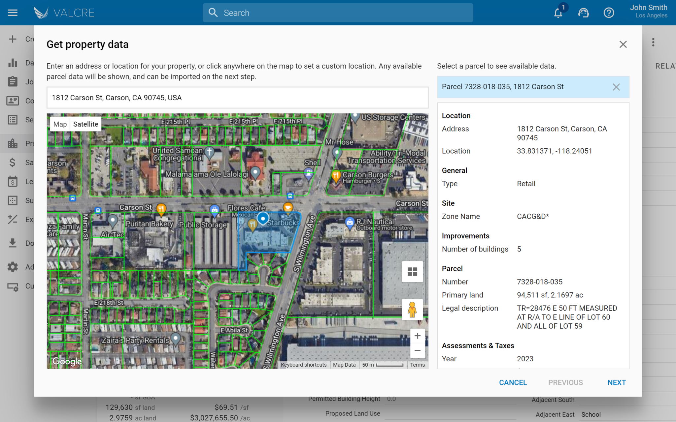Click the map tilt grid icon
Viewport: 676px width, 422px height.
pos(412,272)
